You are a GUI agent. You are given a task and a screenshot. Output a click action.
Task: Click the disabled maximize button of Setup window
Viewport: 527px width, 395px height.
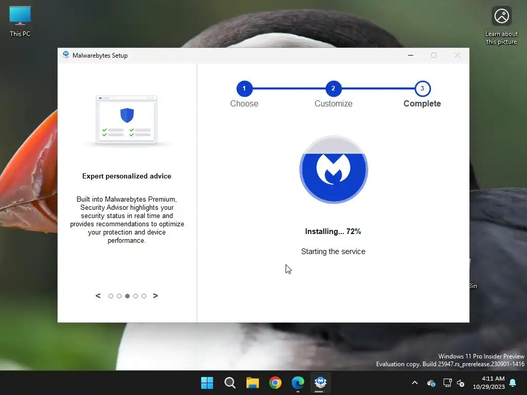point(434,55)
